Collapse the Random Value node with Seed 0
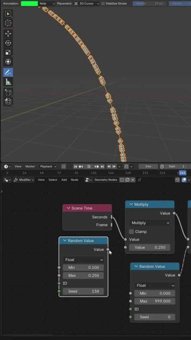191x340 pixels. tap(136, 266)
